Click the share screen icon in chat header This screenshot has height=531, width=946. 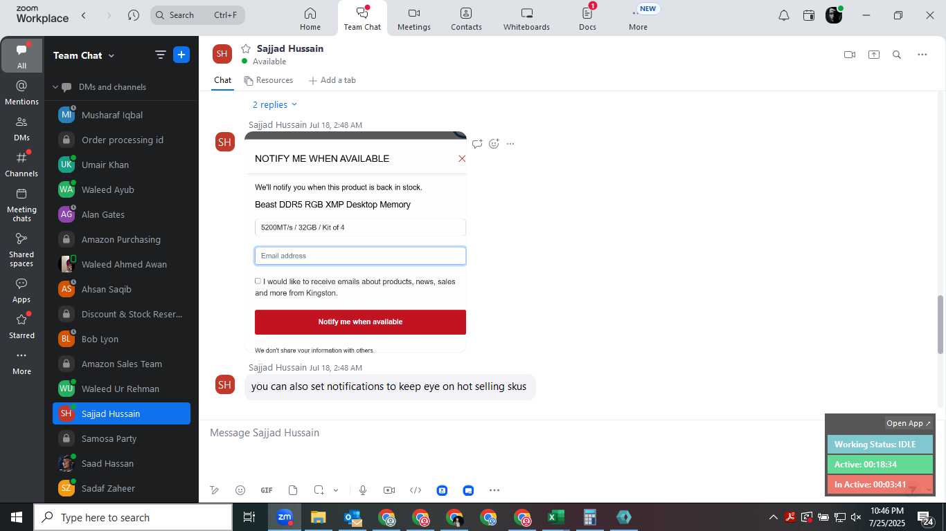[x=874, y=55]
